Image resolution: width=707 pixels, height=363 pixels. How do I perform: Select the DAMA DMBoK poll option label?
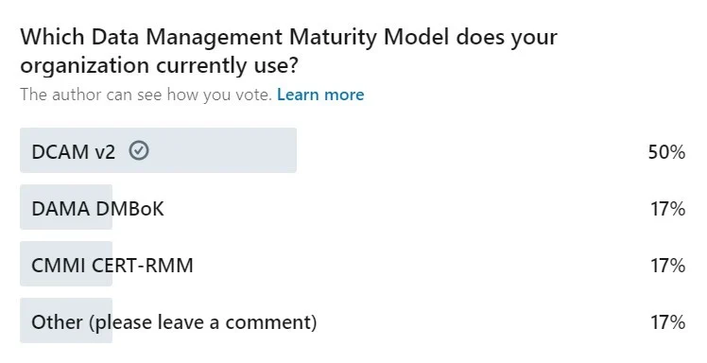pos(98,209)
